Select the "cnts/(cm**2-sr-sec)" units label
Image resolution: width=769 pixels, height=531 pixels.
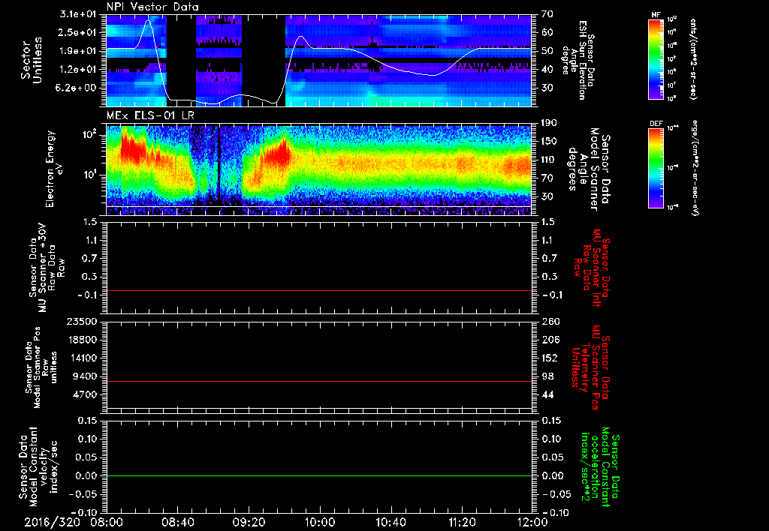693,58
